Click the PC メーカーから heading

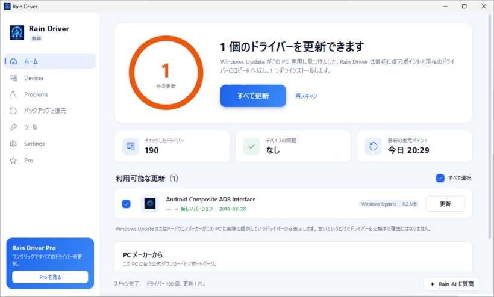(143, 255)
